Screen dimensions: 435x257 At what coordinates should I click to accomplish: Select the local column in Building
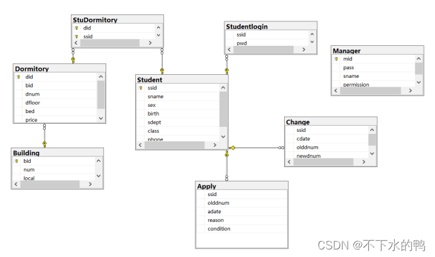coord(53,178)
